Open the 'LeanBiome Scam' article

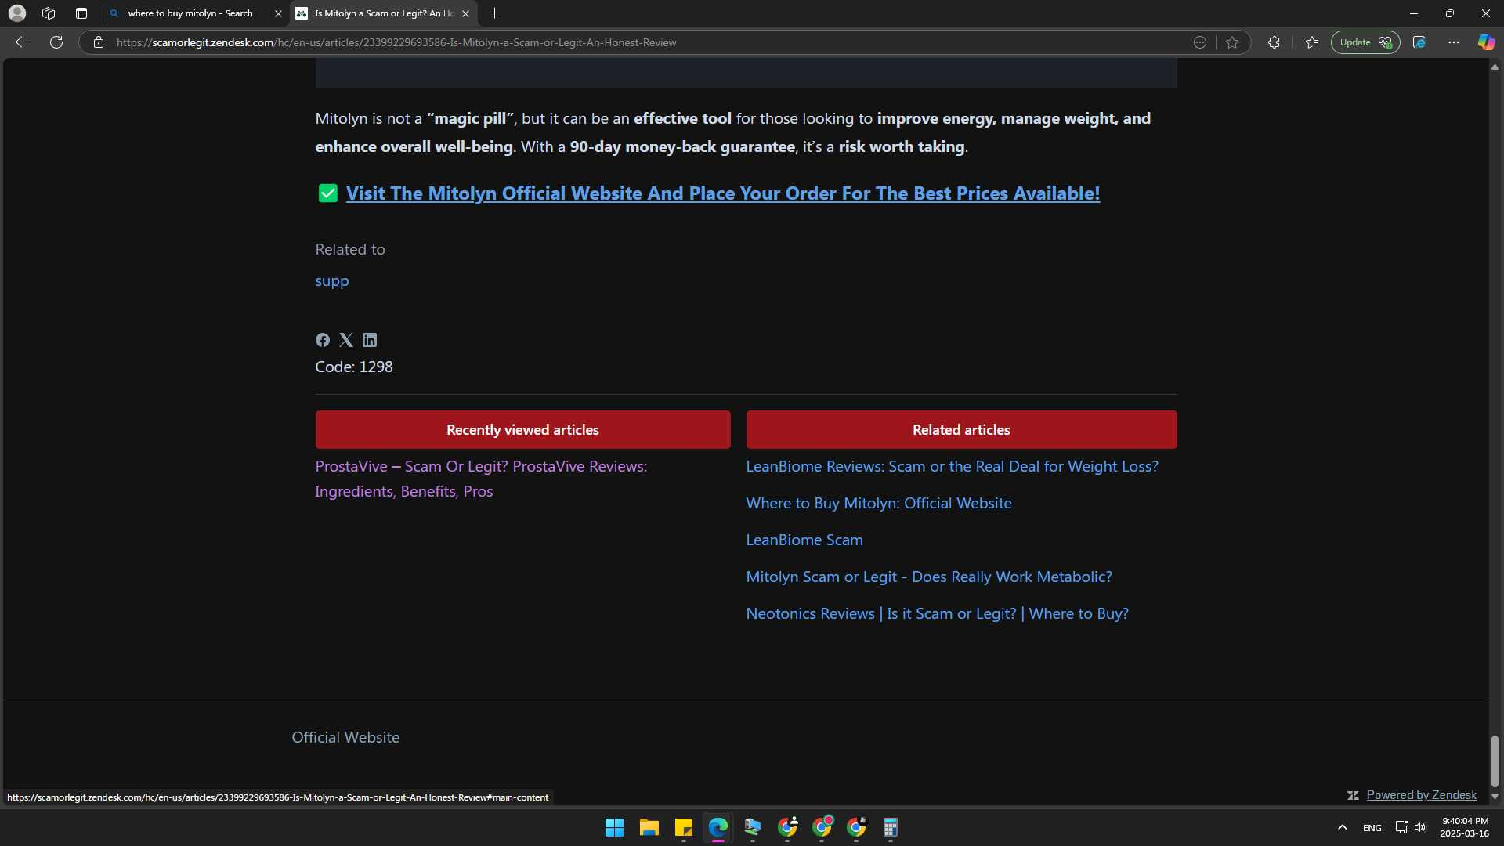804,540
